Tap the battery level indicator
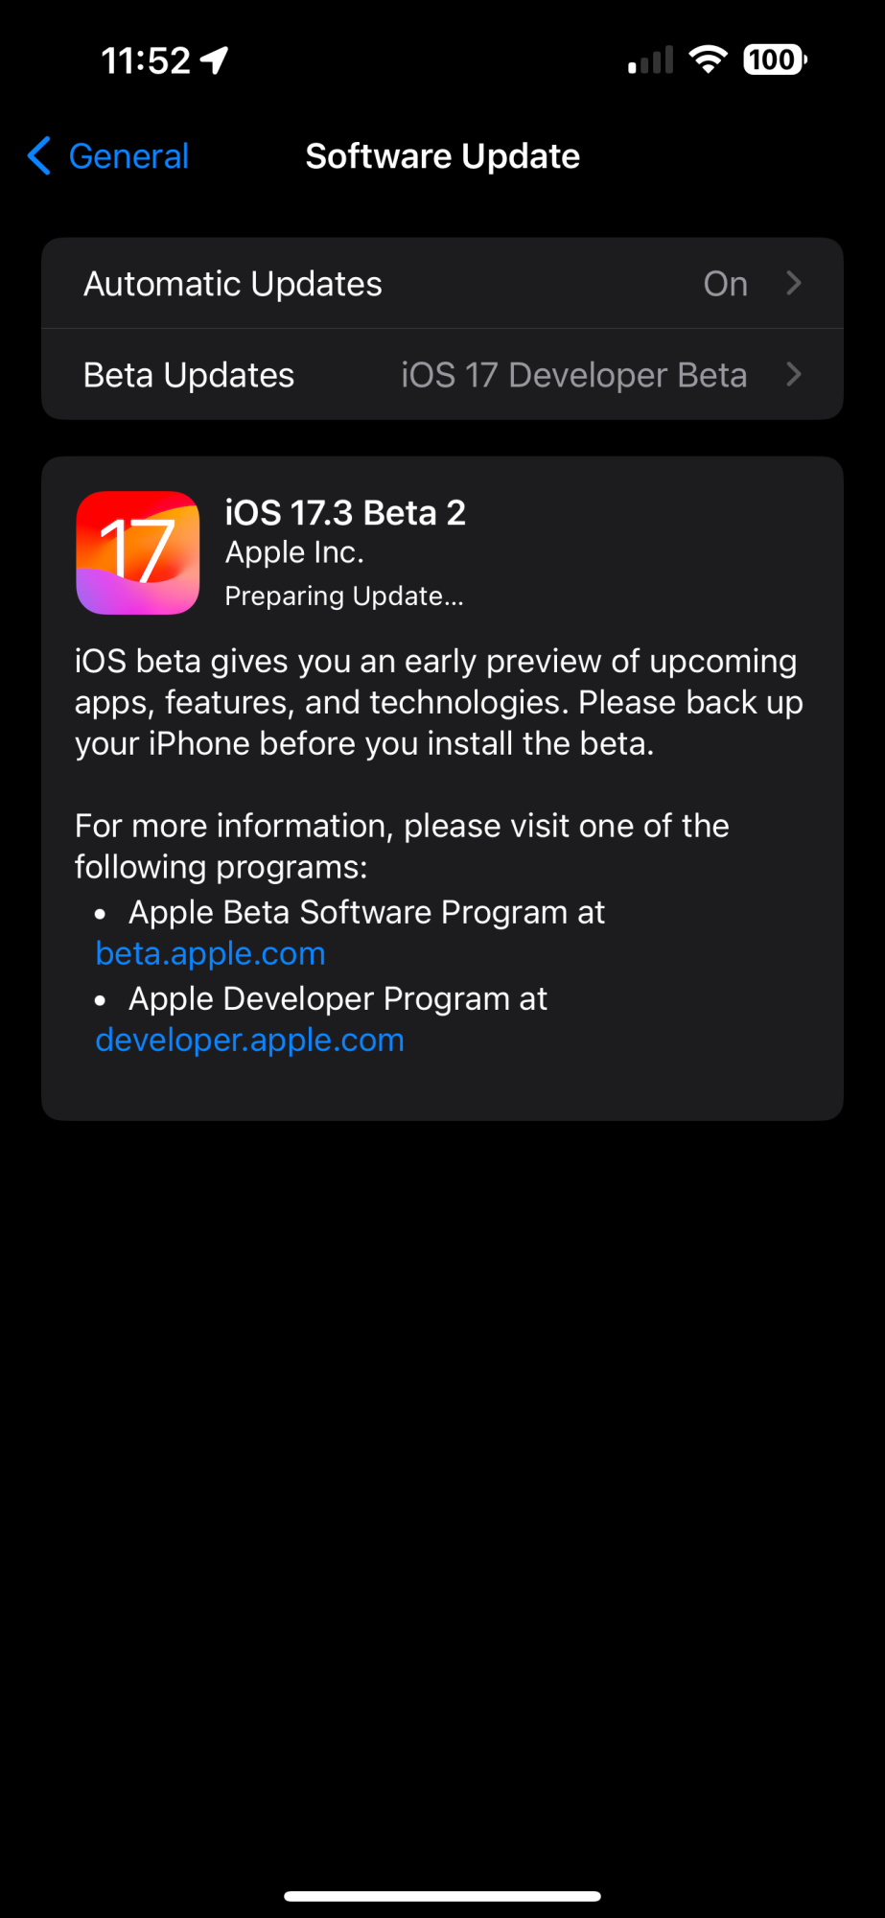This screenshot has width=885, height=1918. point(775,59)
